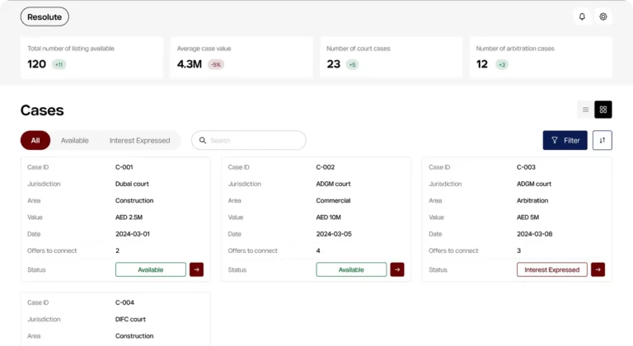633x346 pixels.
Task: Click Construction area on case C-001
Action: coord(134,200)
